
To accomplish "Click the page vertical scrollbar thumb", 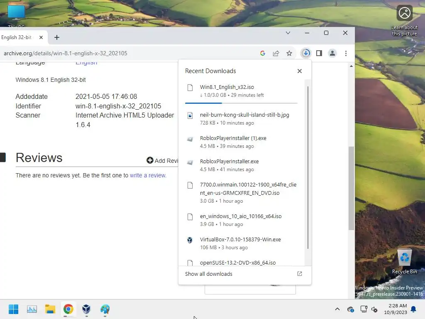I will point(351,188).
